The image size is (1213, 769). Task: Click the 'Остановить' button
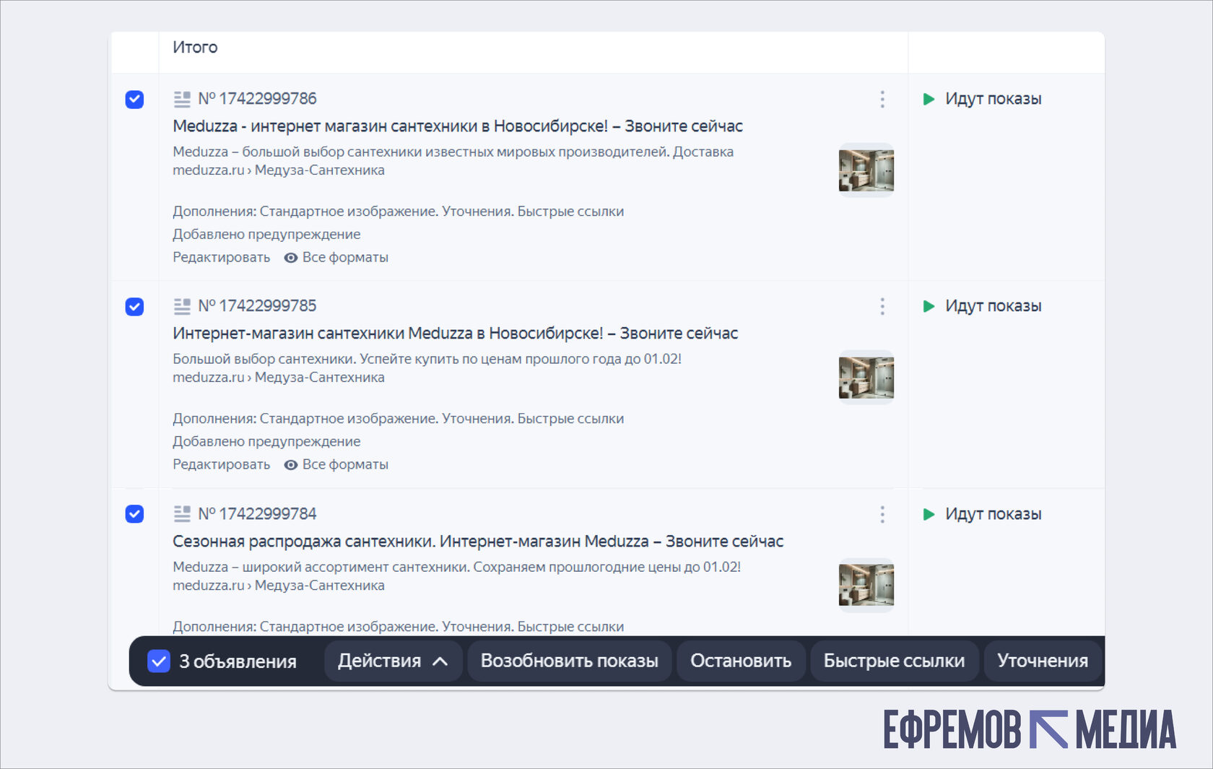pyautogui.click(x=741, y=661)
